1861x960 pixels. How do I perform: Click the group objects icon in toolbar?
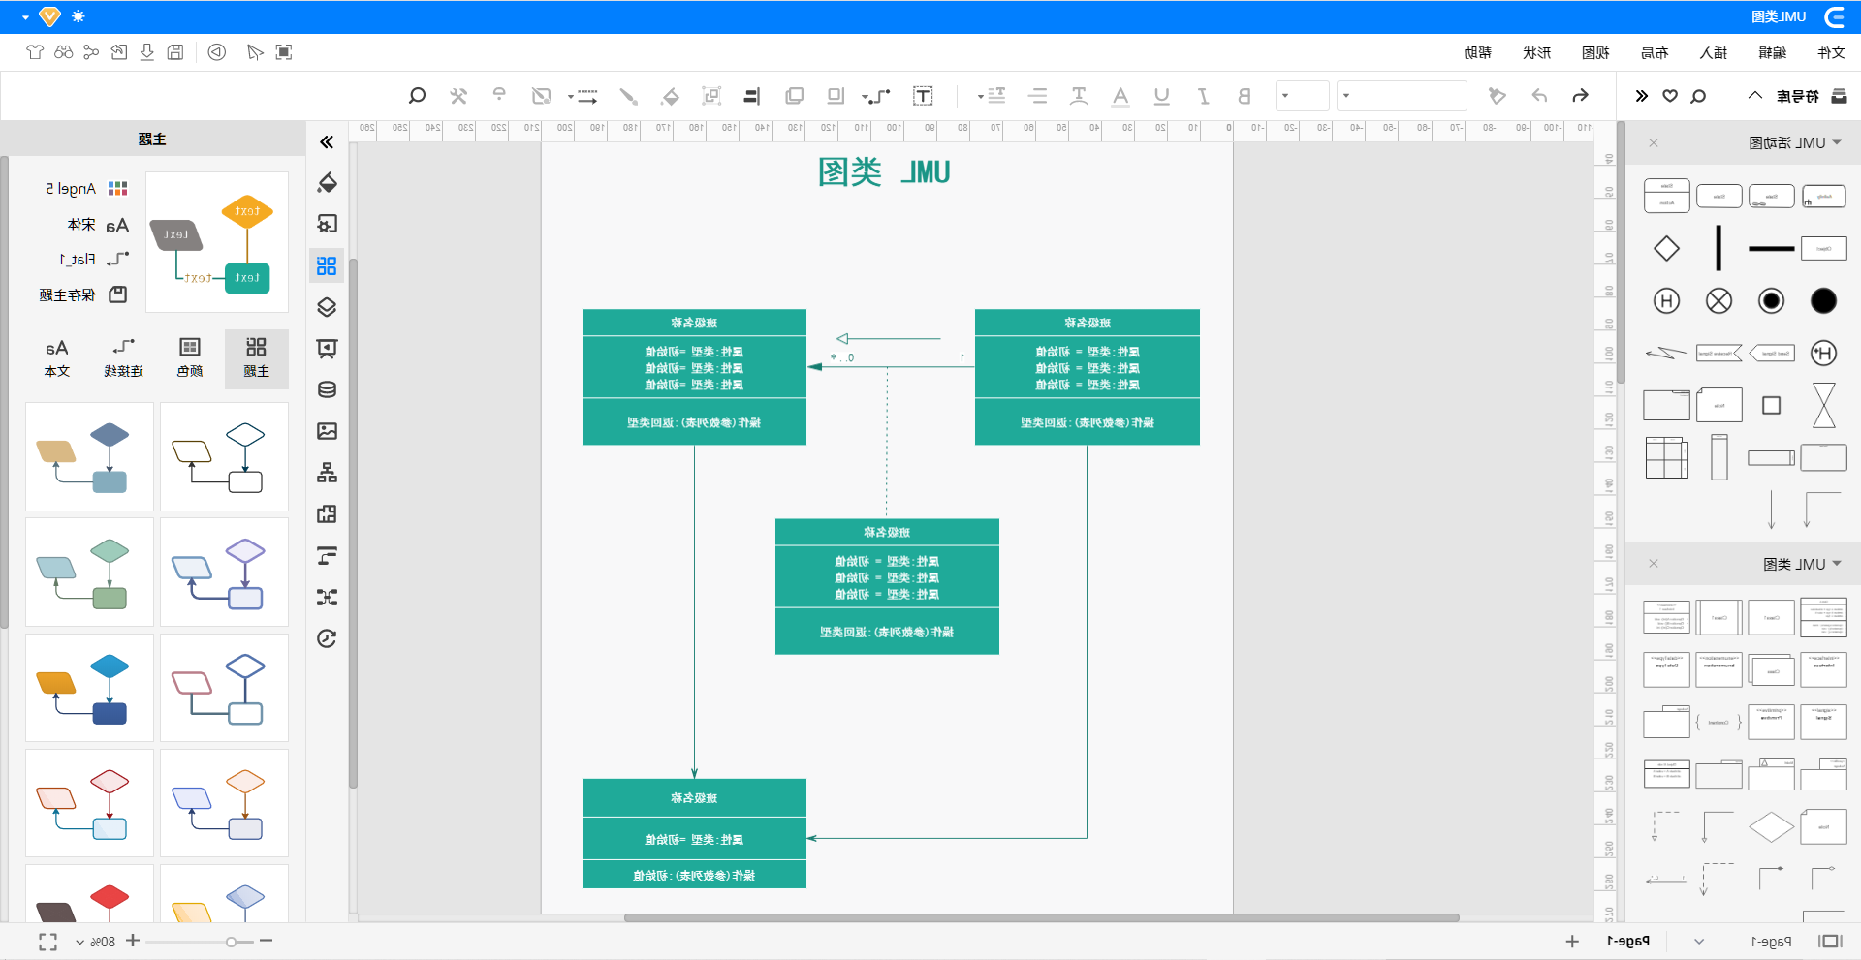pyautogui.click(x=711, y=95)
